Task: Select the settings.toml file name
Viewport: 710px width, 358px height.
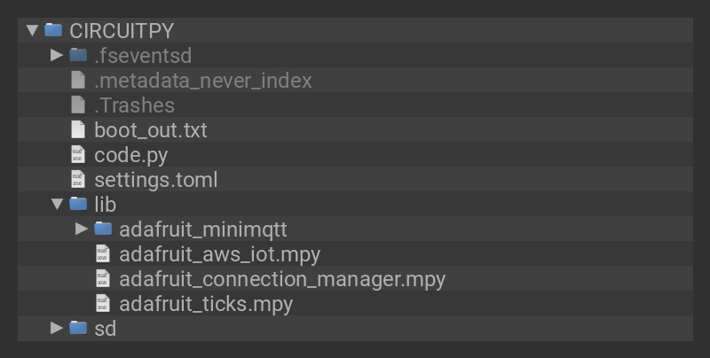Action: 155,179
